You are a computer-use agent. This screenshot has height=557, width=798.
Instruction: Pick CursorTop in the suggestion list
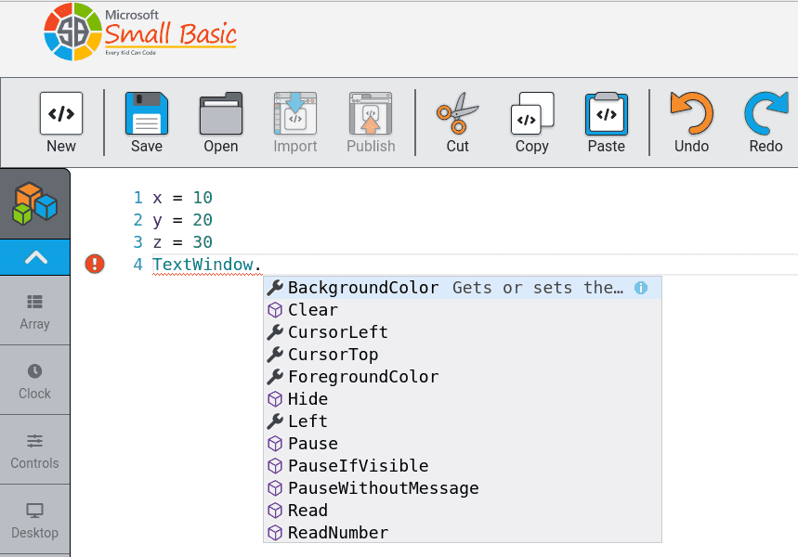tap(463, 355)
